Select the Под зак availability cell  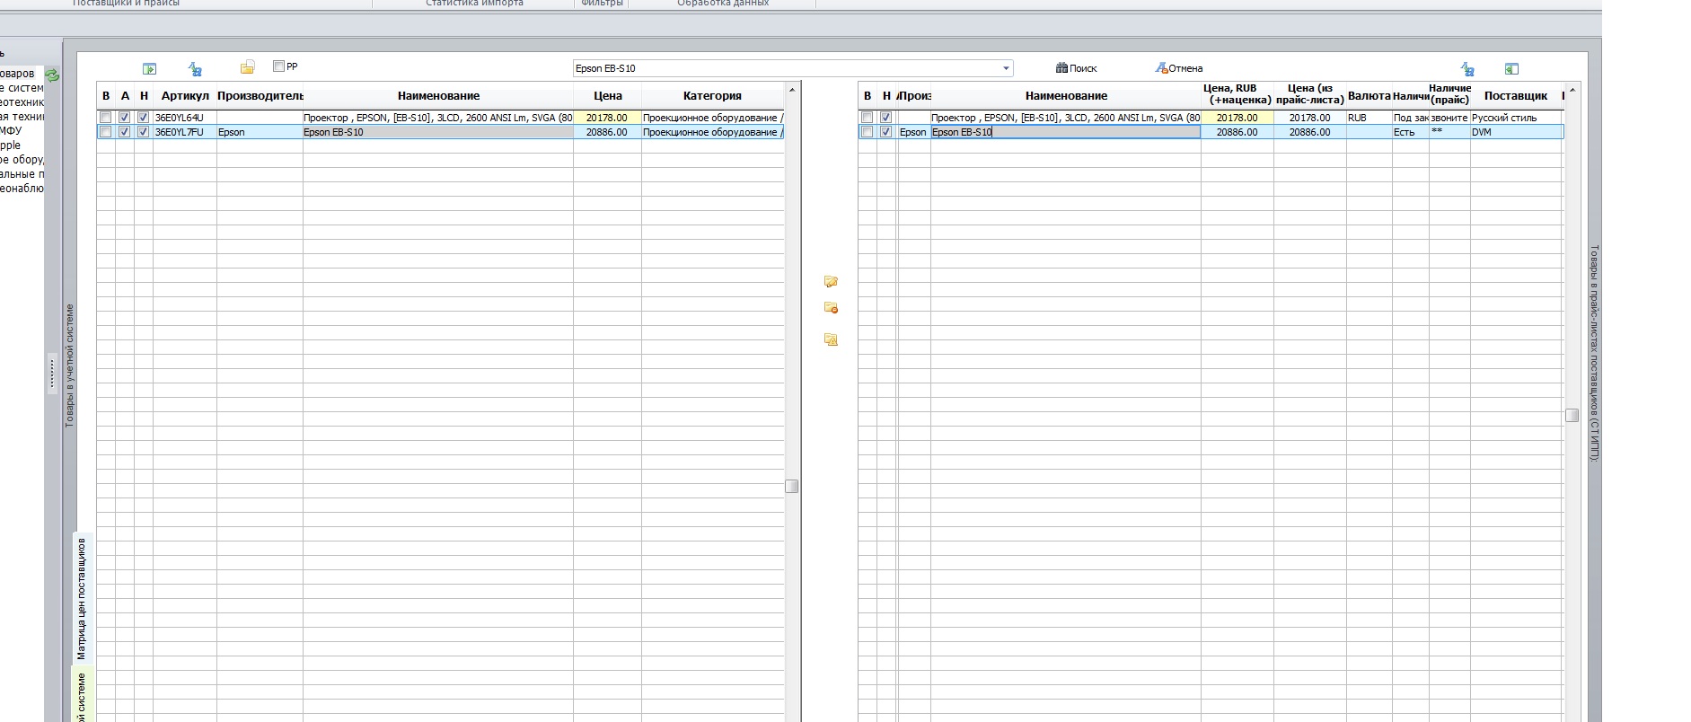tap(1410, 118)
